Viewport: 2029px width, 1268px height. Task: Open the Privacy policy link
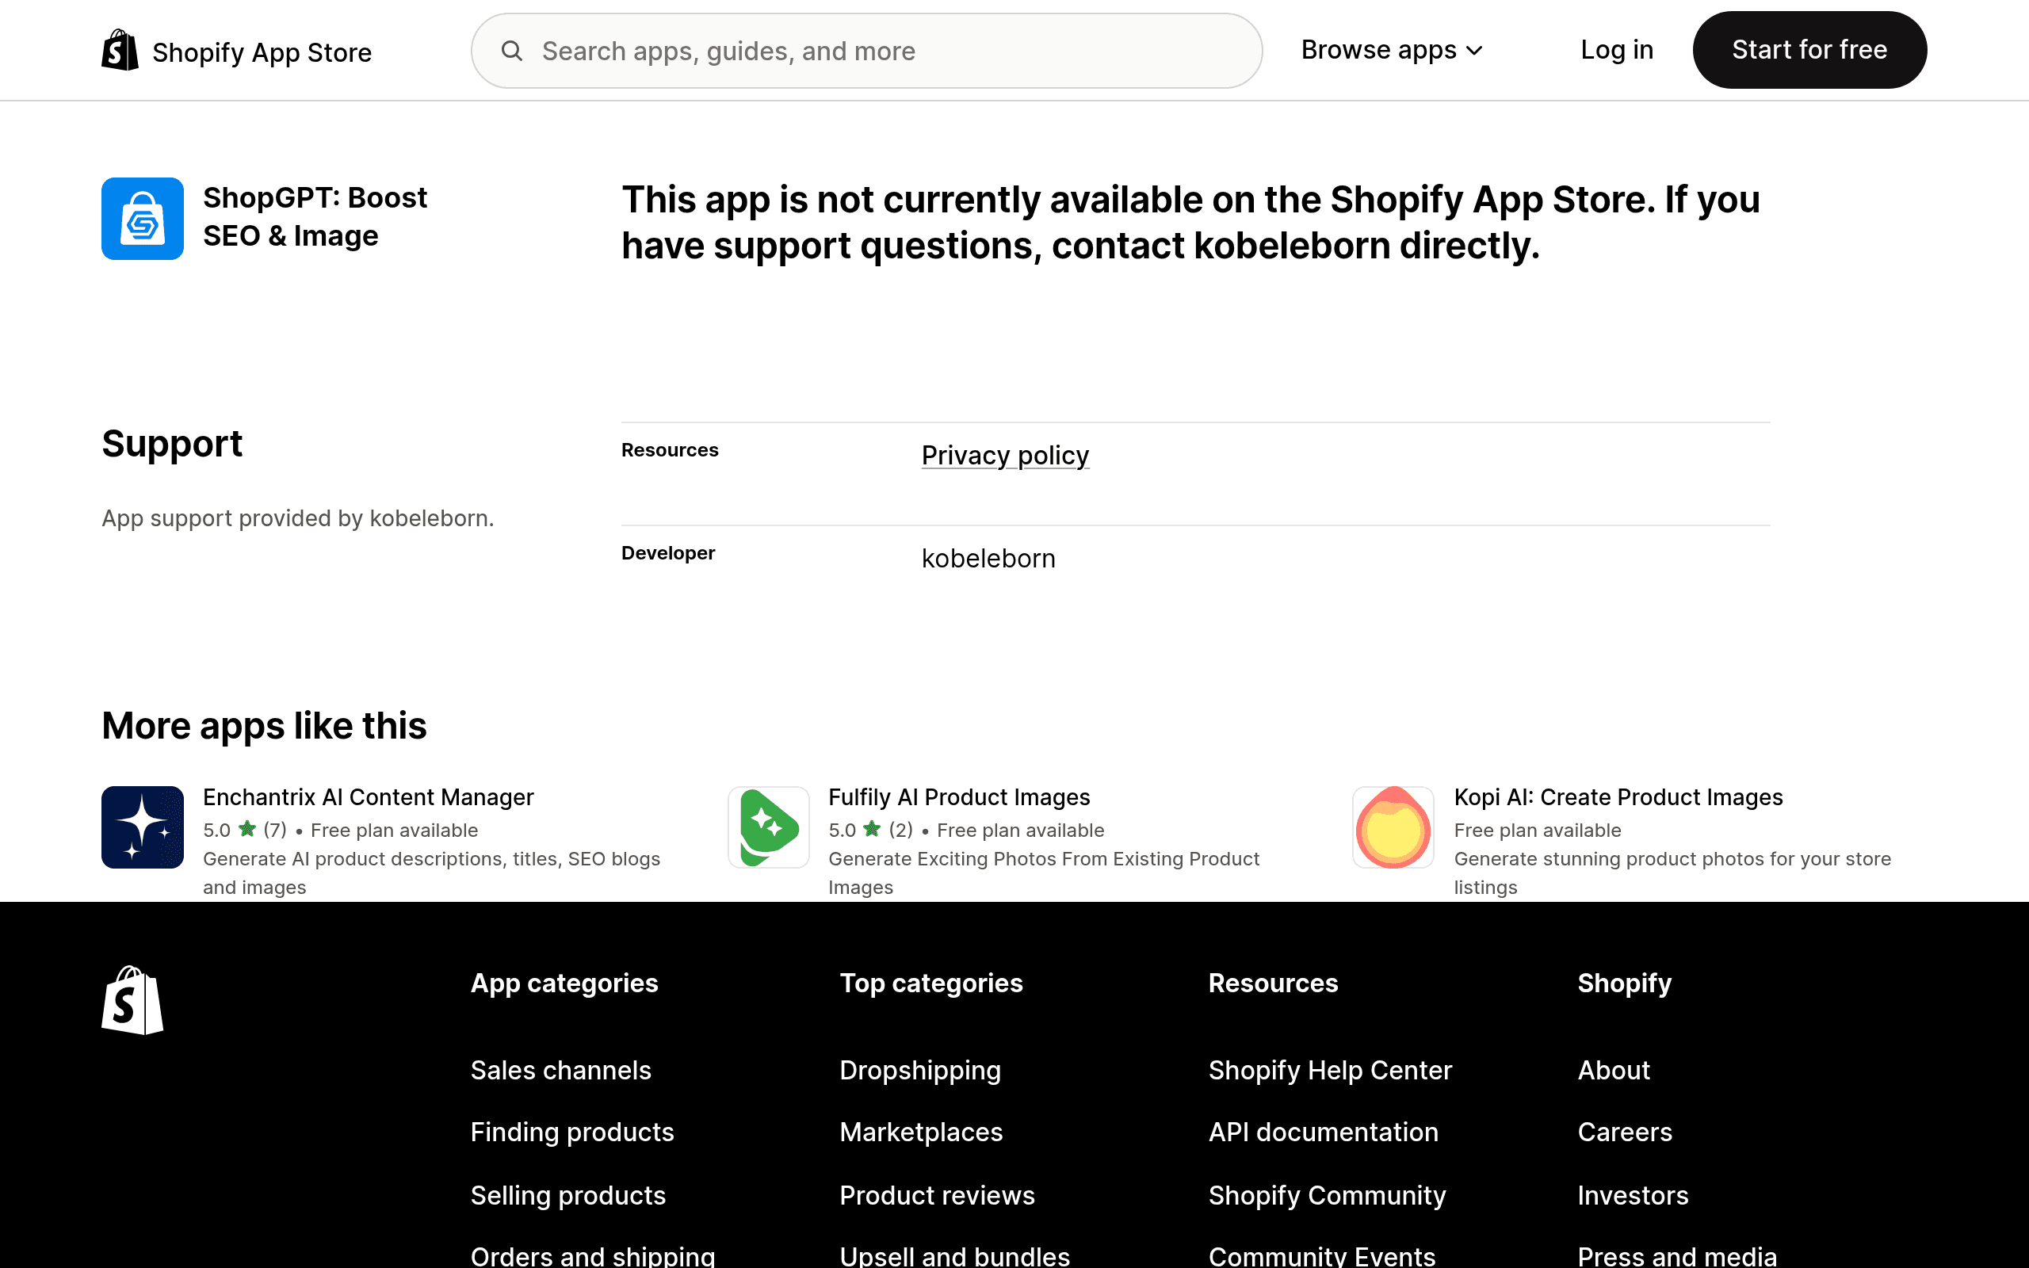pos(1004,456)
